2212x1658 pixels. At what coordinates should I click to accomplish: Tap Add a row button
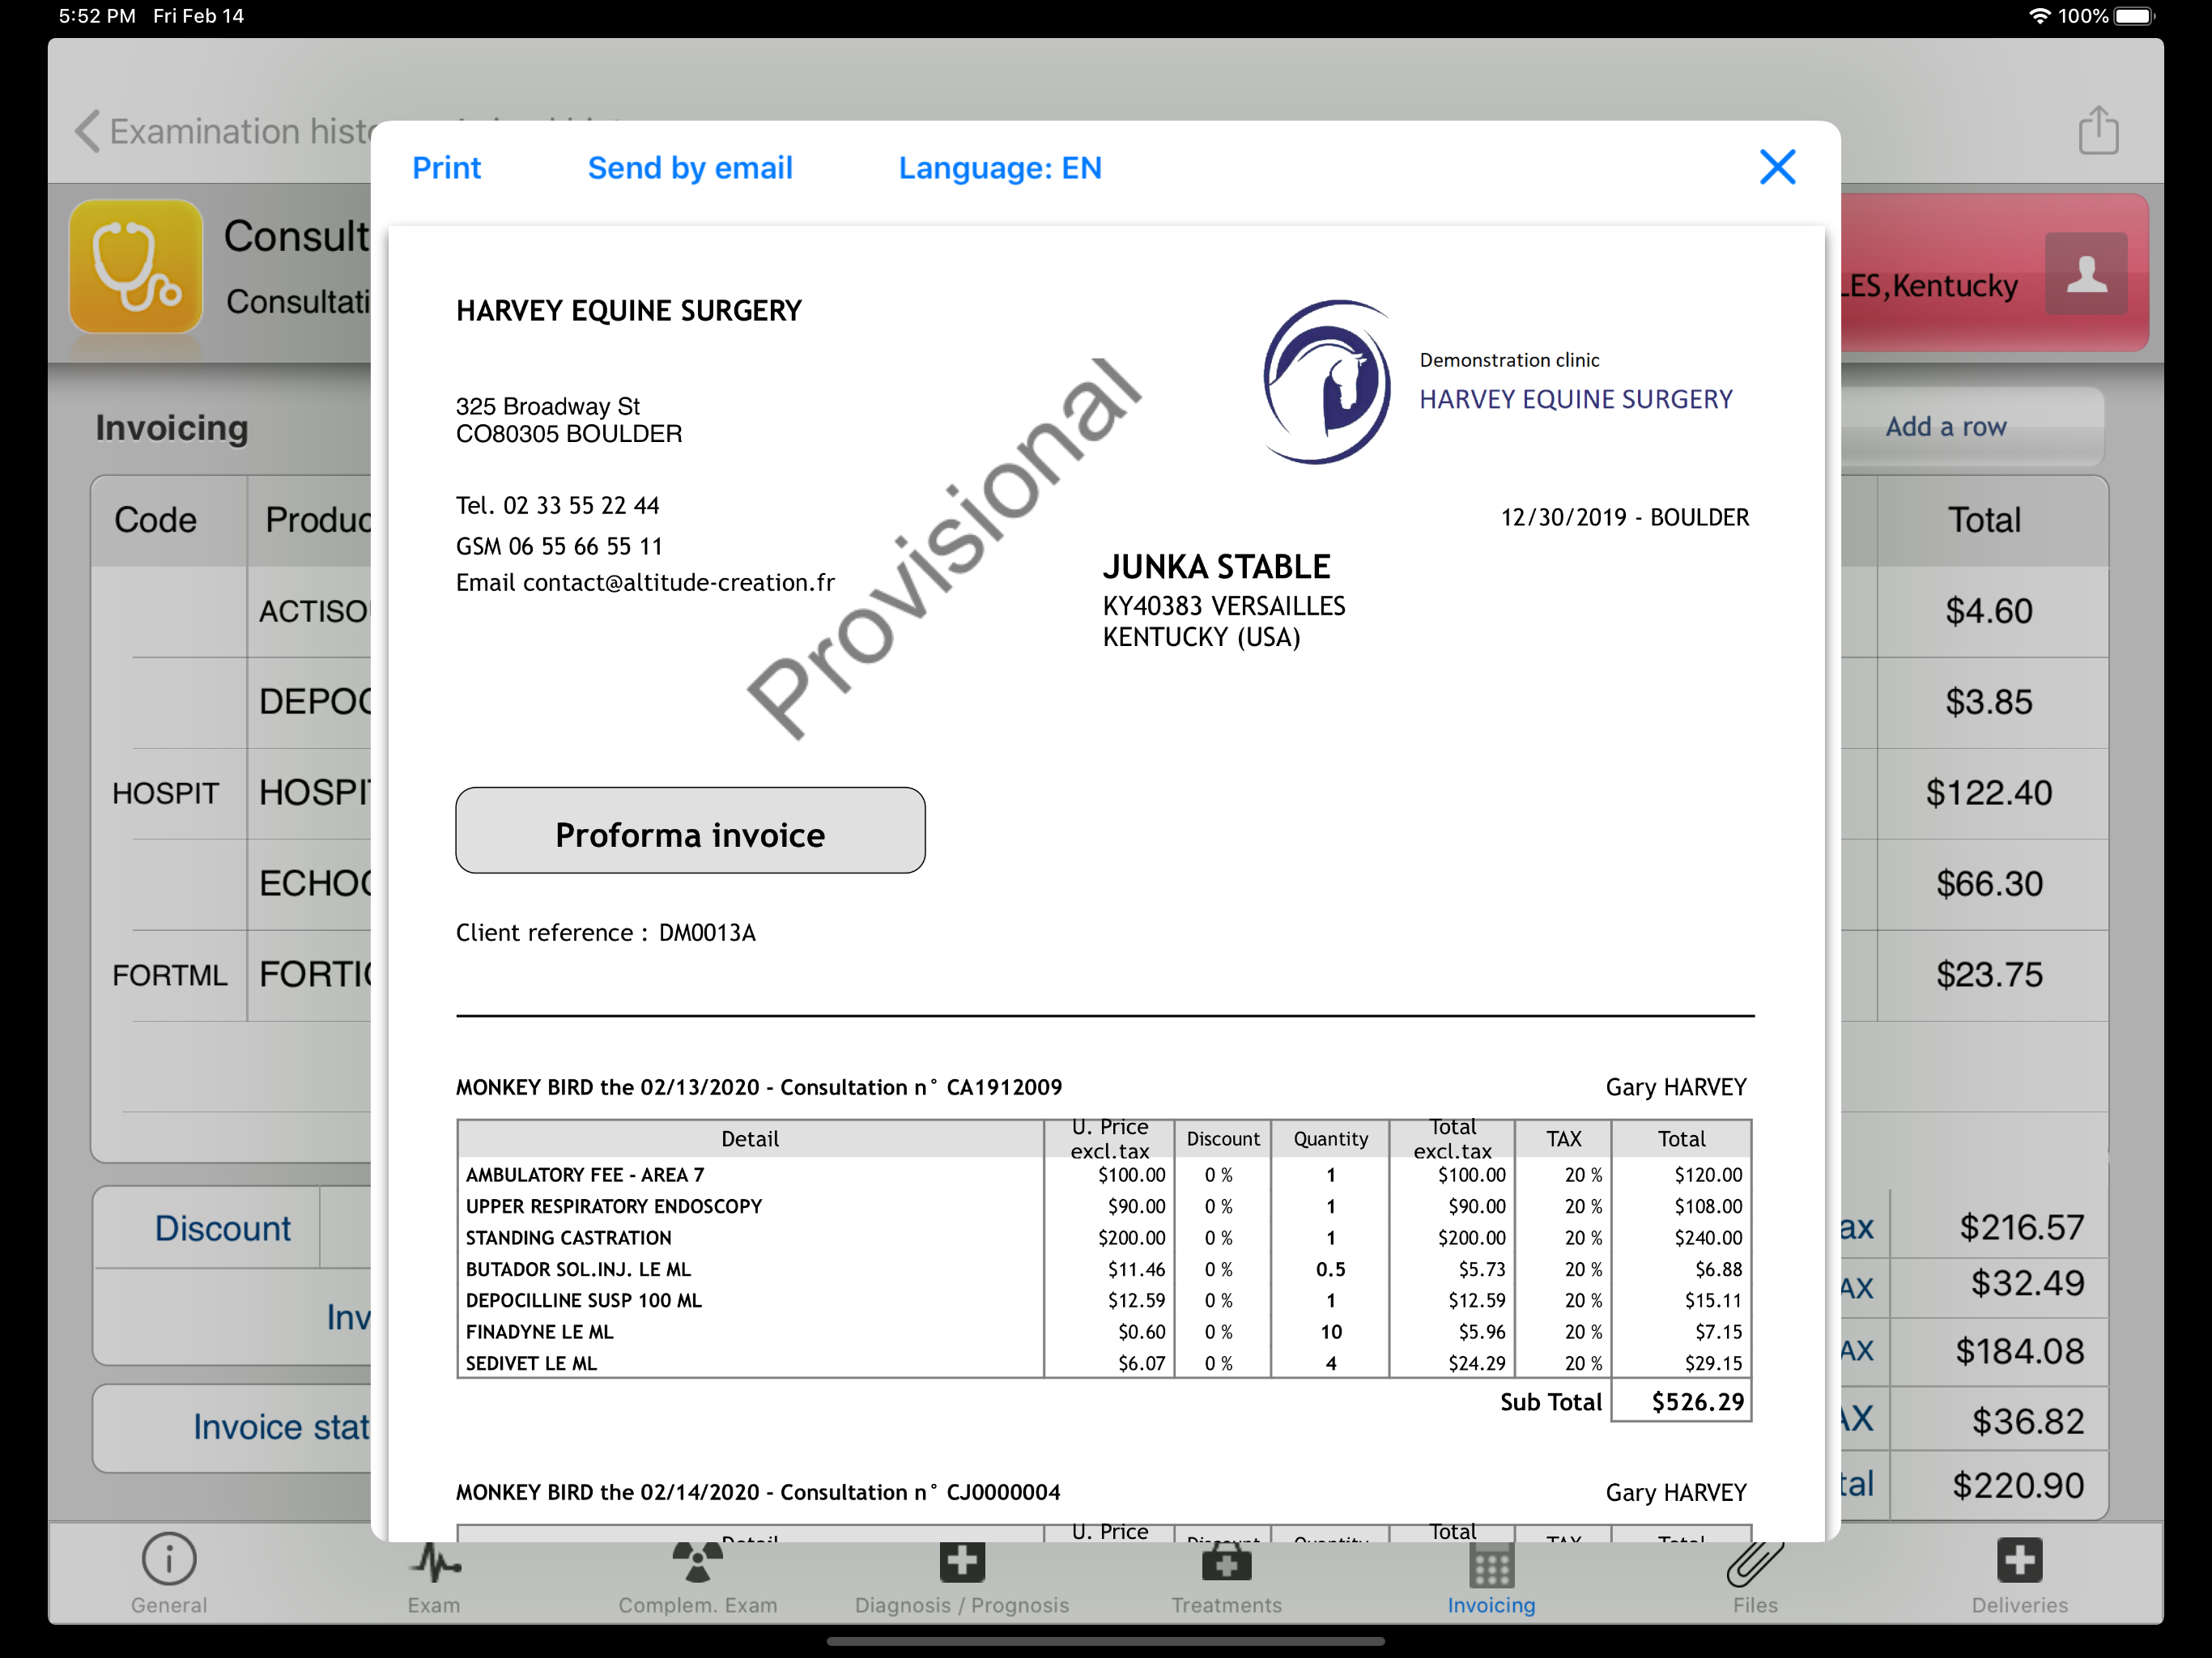click(x=1946, y=427)
